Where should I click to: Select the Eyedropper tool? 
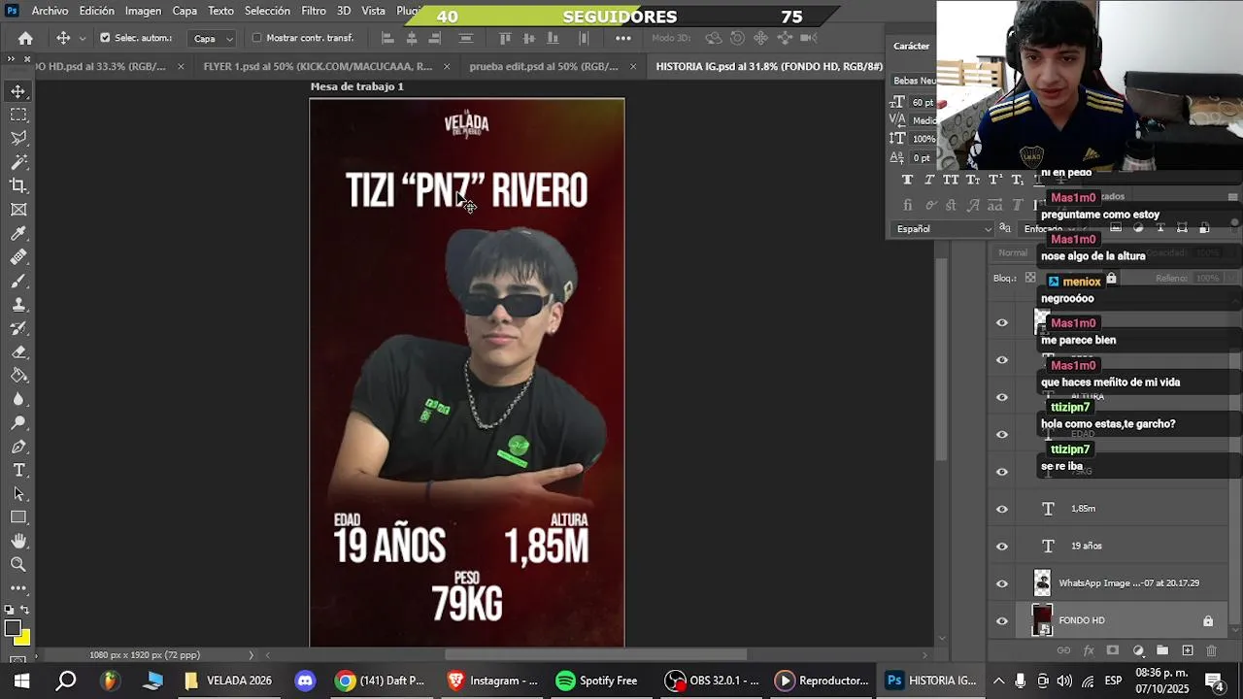18,233
